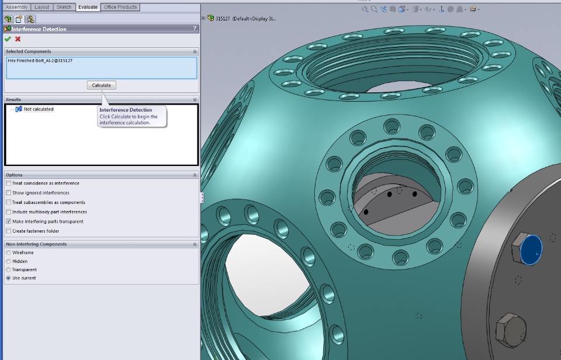
Task: Open the FeatureManager design tree tab
Action: [x=8, y=19]
